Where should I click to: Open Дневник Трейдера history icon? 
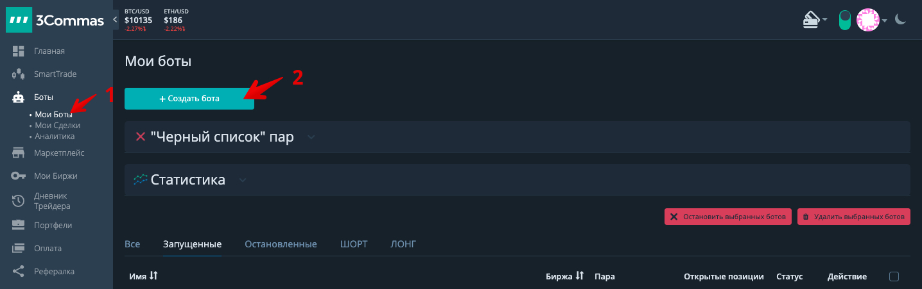pyautogui.click(x=18, y=201)
